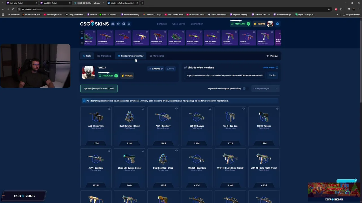The image size is (362, 203).
Task: Tick checkbox on Dual Berettas Shred Field-Tested
Action: pos(143,109)
